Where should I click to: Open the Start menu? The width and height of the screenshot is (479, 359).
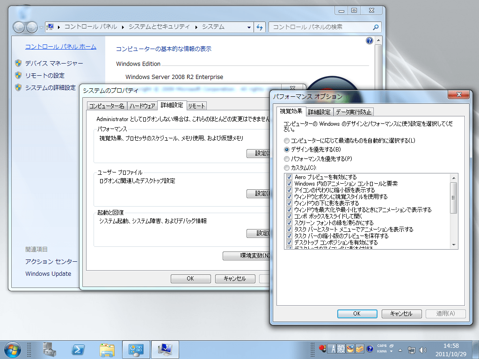pos(12,349)
